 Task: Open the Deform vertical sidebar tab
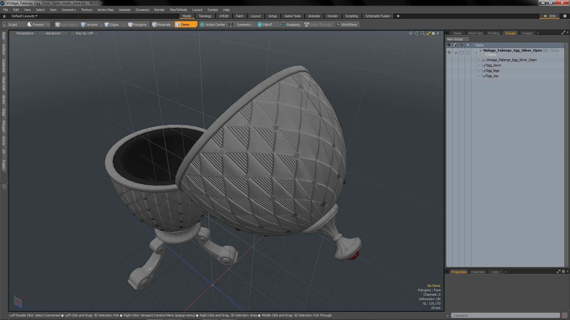(4, 50)
